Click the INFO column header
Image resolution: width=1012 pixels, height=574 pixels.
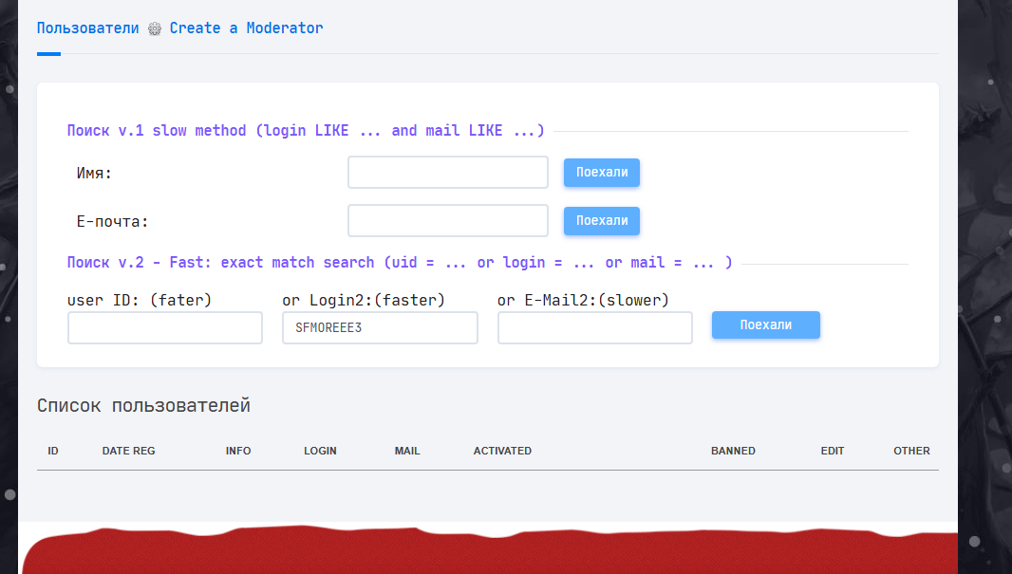[238, 451]
